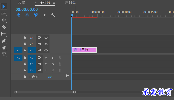Toggle A1 source patching button

pyautogui.click(x=18, y=58)
